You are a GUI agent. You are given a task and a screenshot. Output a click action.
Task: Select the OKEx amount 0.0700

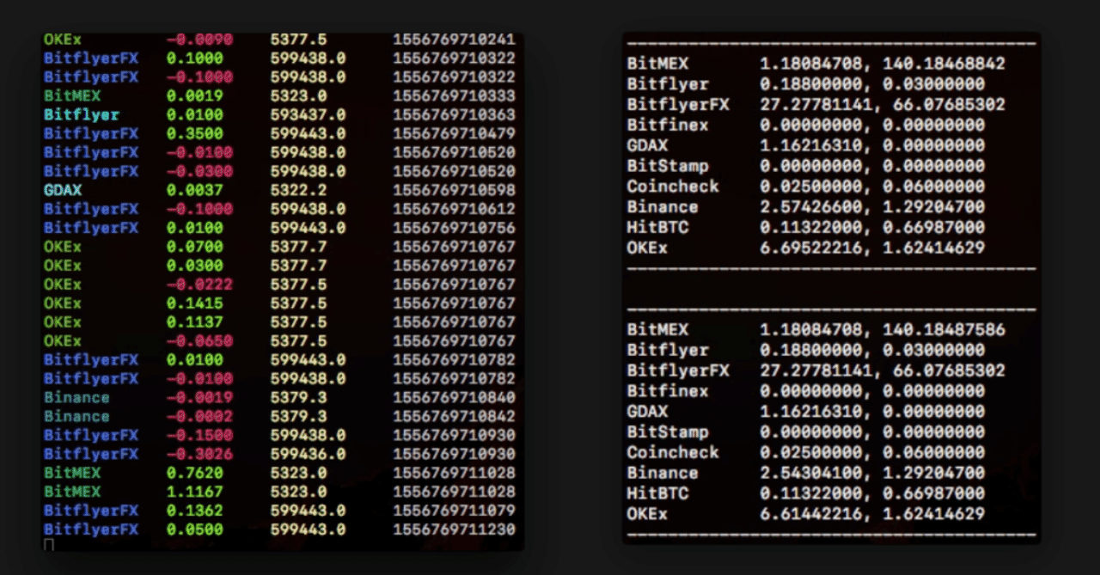[195, 248]
